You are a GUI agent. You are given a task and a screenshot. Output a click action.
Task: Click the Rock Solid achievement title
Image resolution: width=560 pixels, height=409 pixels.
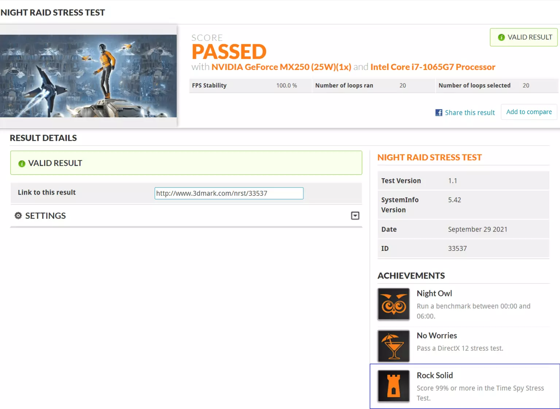435,375
